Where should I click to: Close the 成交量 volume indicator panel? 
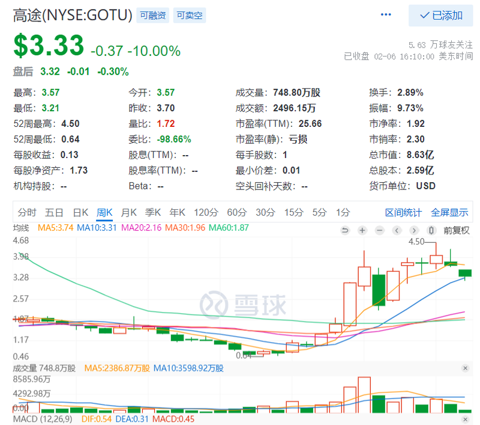(466, 368)
